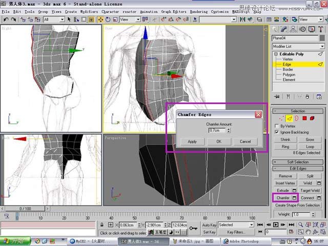Image resolution: width=328 pixels, height=246 pixels.
Task: Select Vertex sub-object mode icon
Action: click(280, 118)
